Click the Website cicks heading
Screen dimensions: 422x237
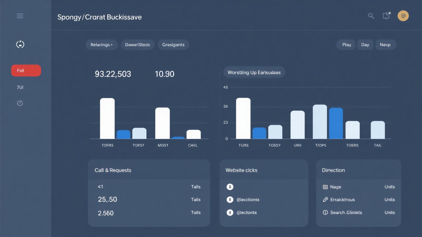pos(241,170)
